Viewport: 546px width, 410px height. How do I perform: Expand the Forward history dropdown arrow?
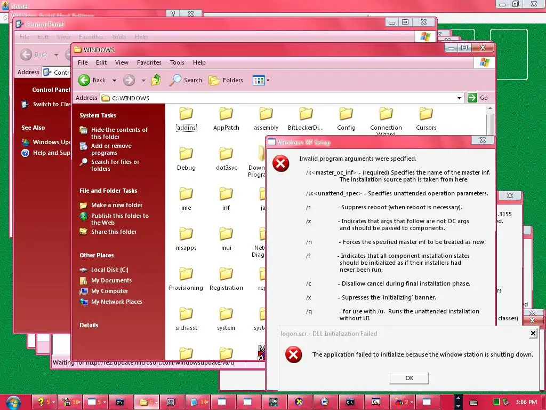143,81
